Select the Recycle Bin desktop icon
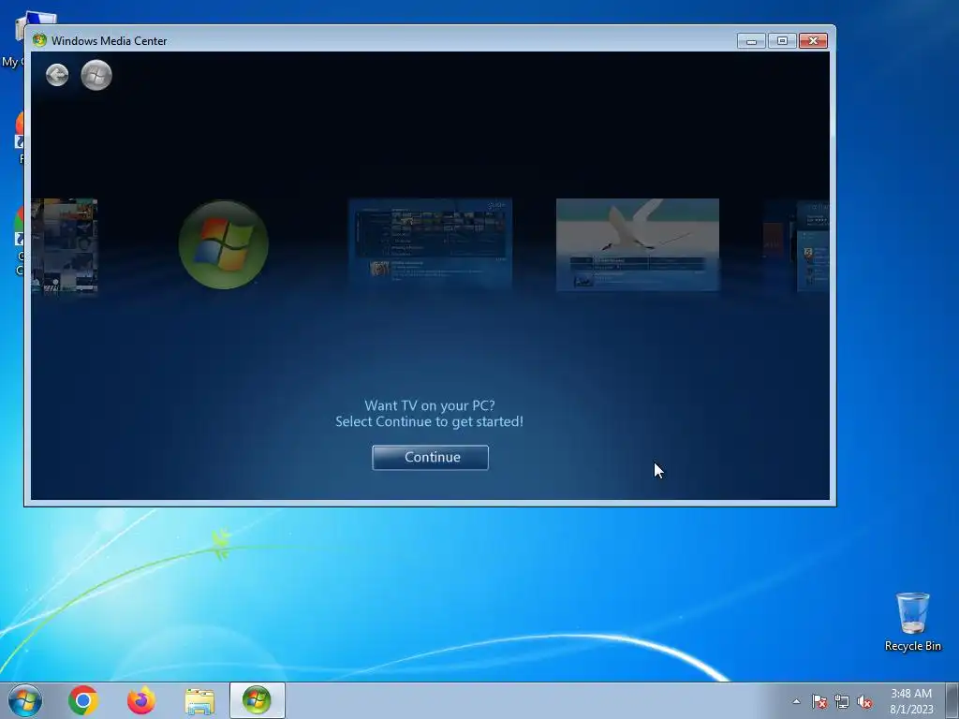959x719 pixels. tap(912, 622)
